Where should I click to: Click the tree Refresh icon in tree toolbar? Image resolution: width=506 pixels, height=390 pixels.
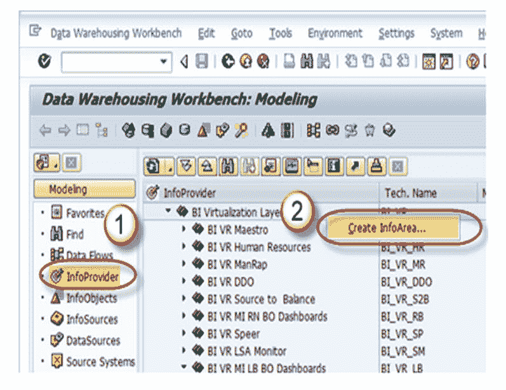pos(154,166)
